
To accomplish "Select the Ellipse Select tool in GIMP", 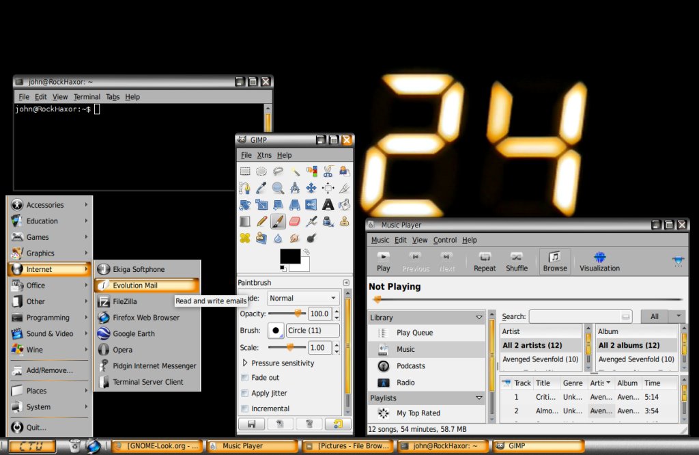I will click(x=261, y=171).
